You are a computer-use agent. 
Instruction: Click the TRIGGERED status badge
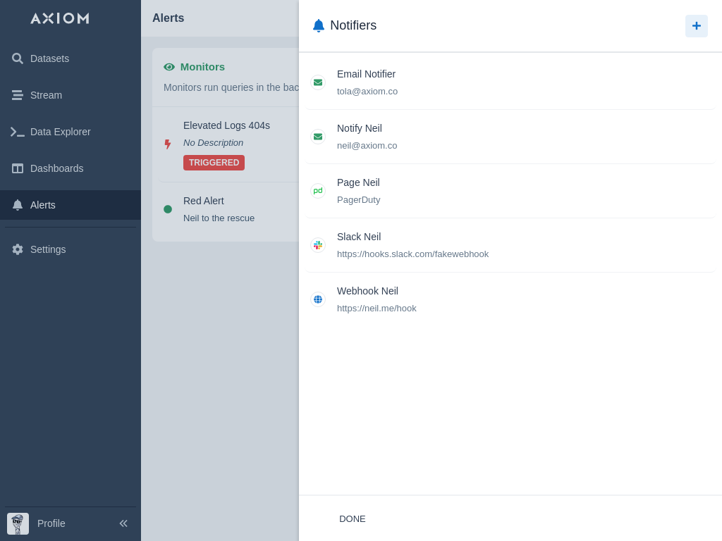214,163
